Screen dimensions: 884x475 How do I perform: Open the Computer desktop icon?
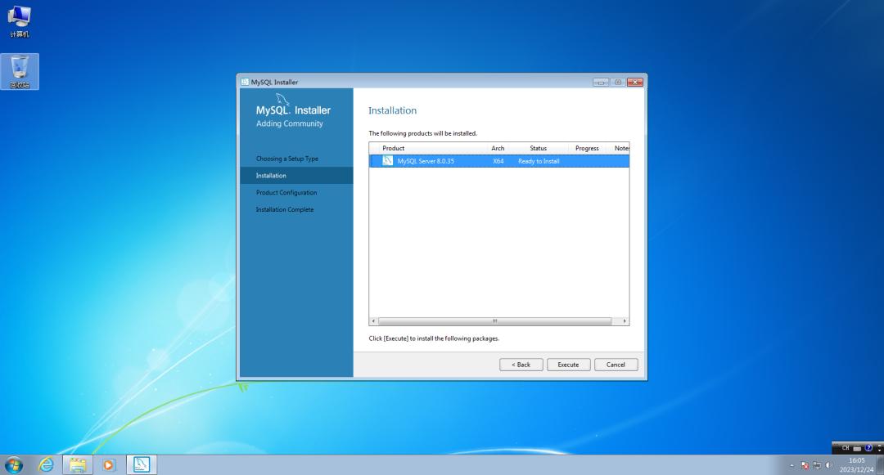[19, 22]
